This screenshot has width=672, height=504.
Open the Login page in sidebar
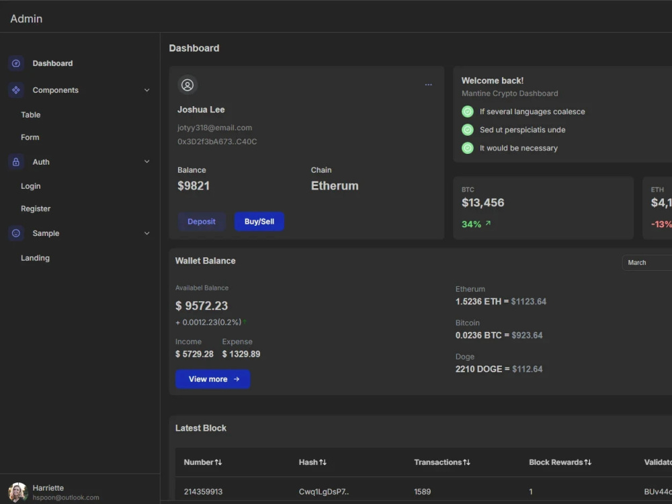pos(31,186)
